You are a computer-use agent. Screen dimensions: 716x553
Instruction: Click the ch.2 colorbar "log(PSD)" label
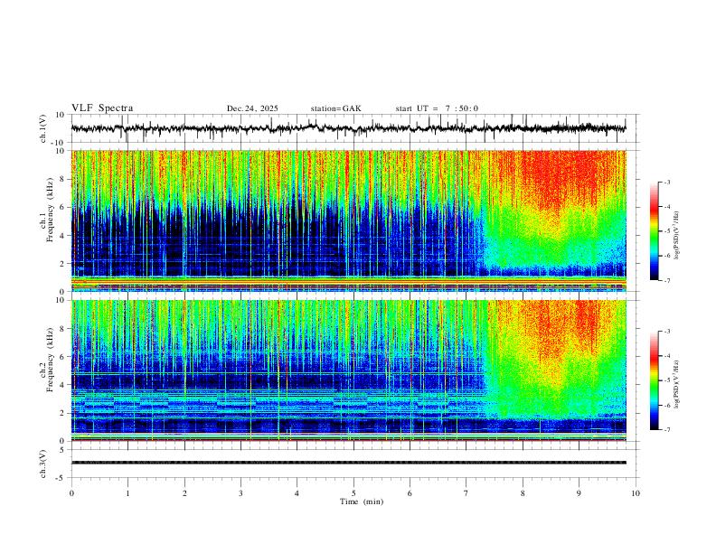click(x=677, y=384)
